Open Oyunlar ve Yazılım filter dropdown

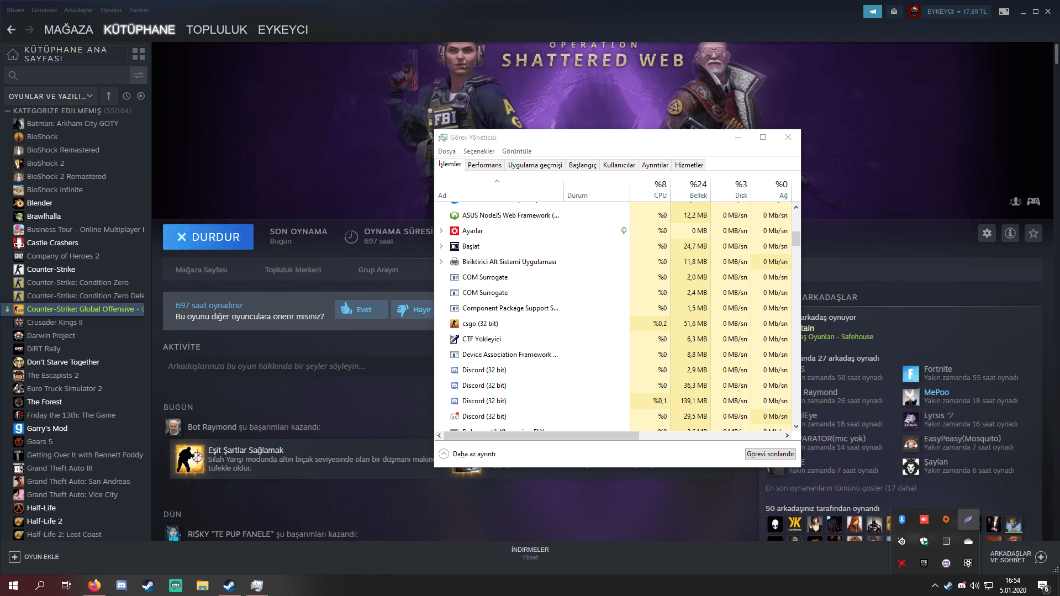click(x=51, y=96)
